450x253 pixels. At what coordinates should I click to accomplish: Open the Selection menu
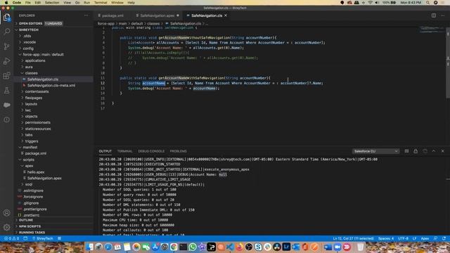click(52, 3)
